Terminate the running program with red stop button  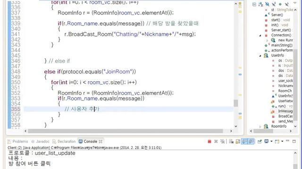coord(210,141)
